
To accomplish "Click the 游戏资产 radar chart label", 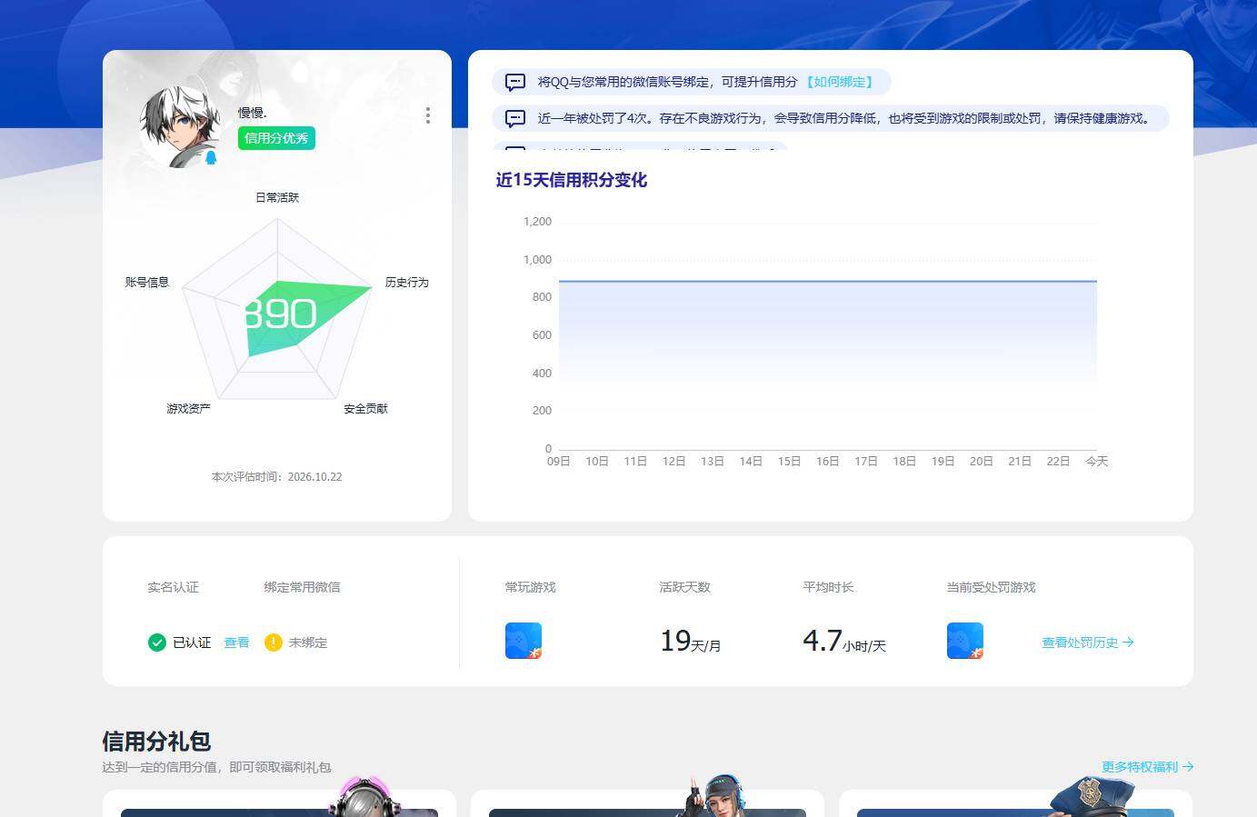I will (x=188, y=409).
